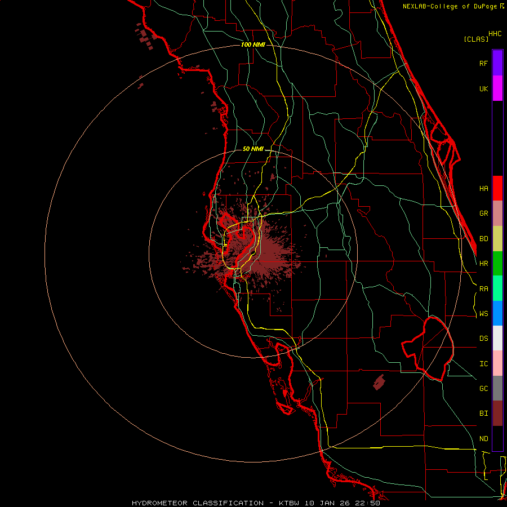Click the WS blue legend color block

[497, 313]
